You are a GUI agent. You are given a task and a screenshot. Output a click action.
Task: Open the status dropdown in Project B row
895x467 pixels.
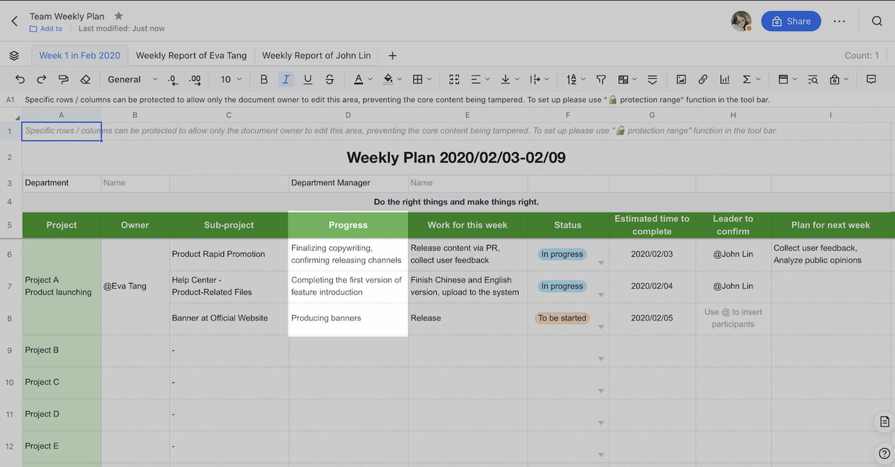(601, 358)
